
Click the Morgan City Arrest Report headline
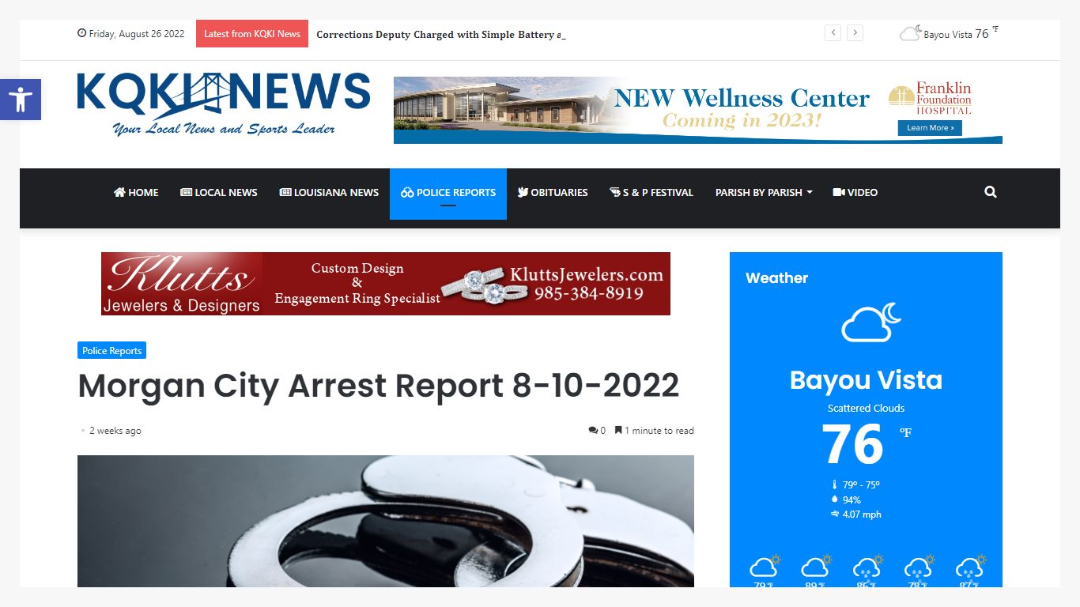(379, 386)
